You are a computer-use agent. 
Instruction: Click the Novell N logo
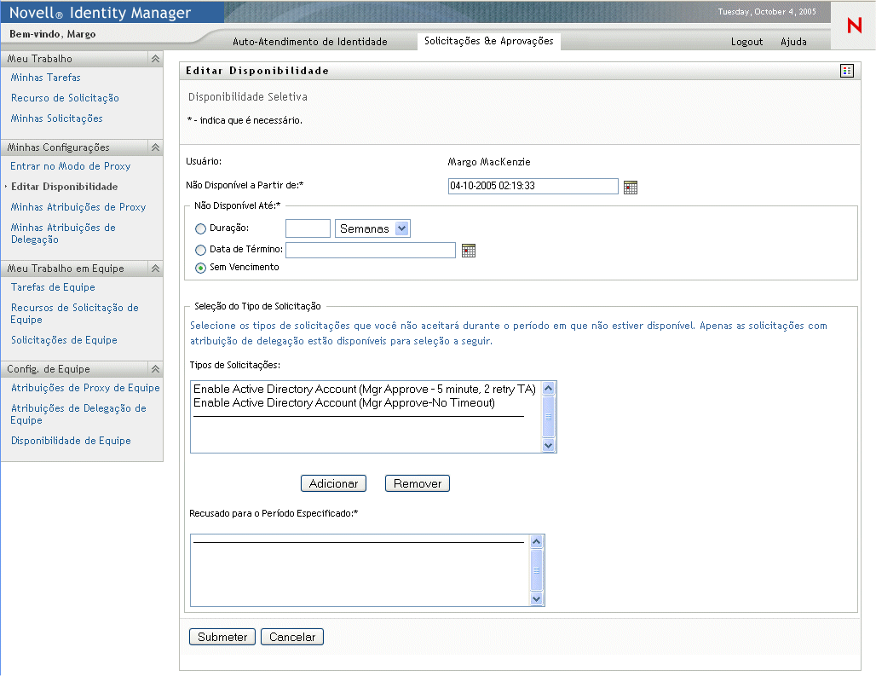tap(854, 26)
